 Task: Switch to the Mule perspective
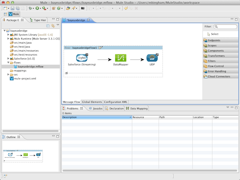14,14
